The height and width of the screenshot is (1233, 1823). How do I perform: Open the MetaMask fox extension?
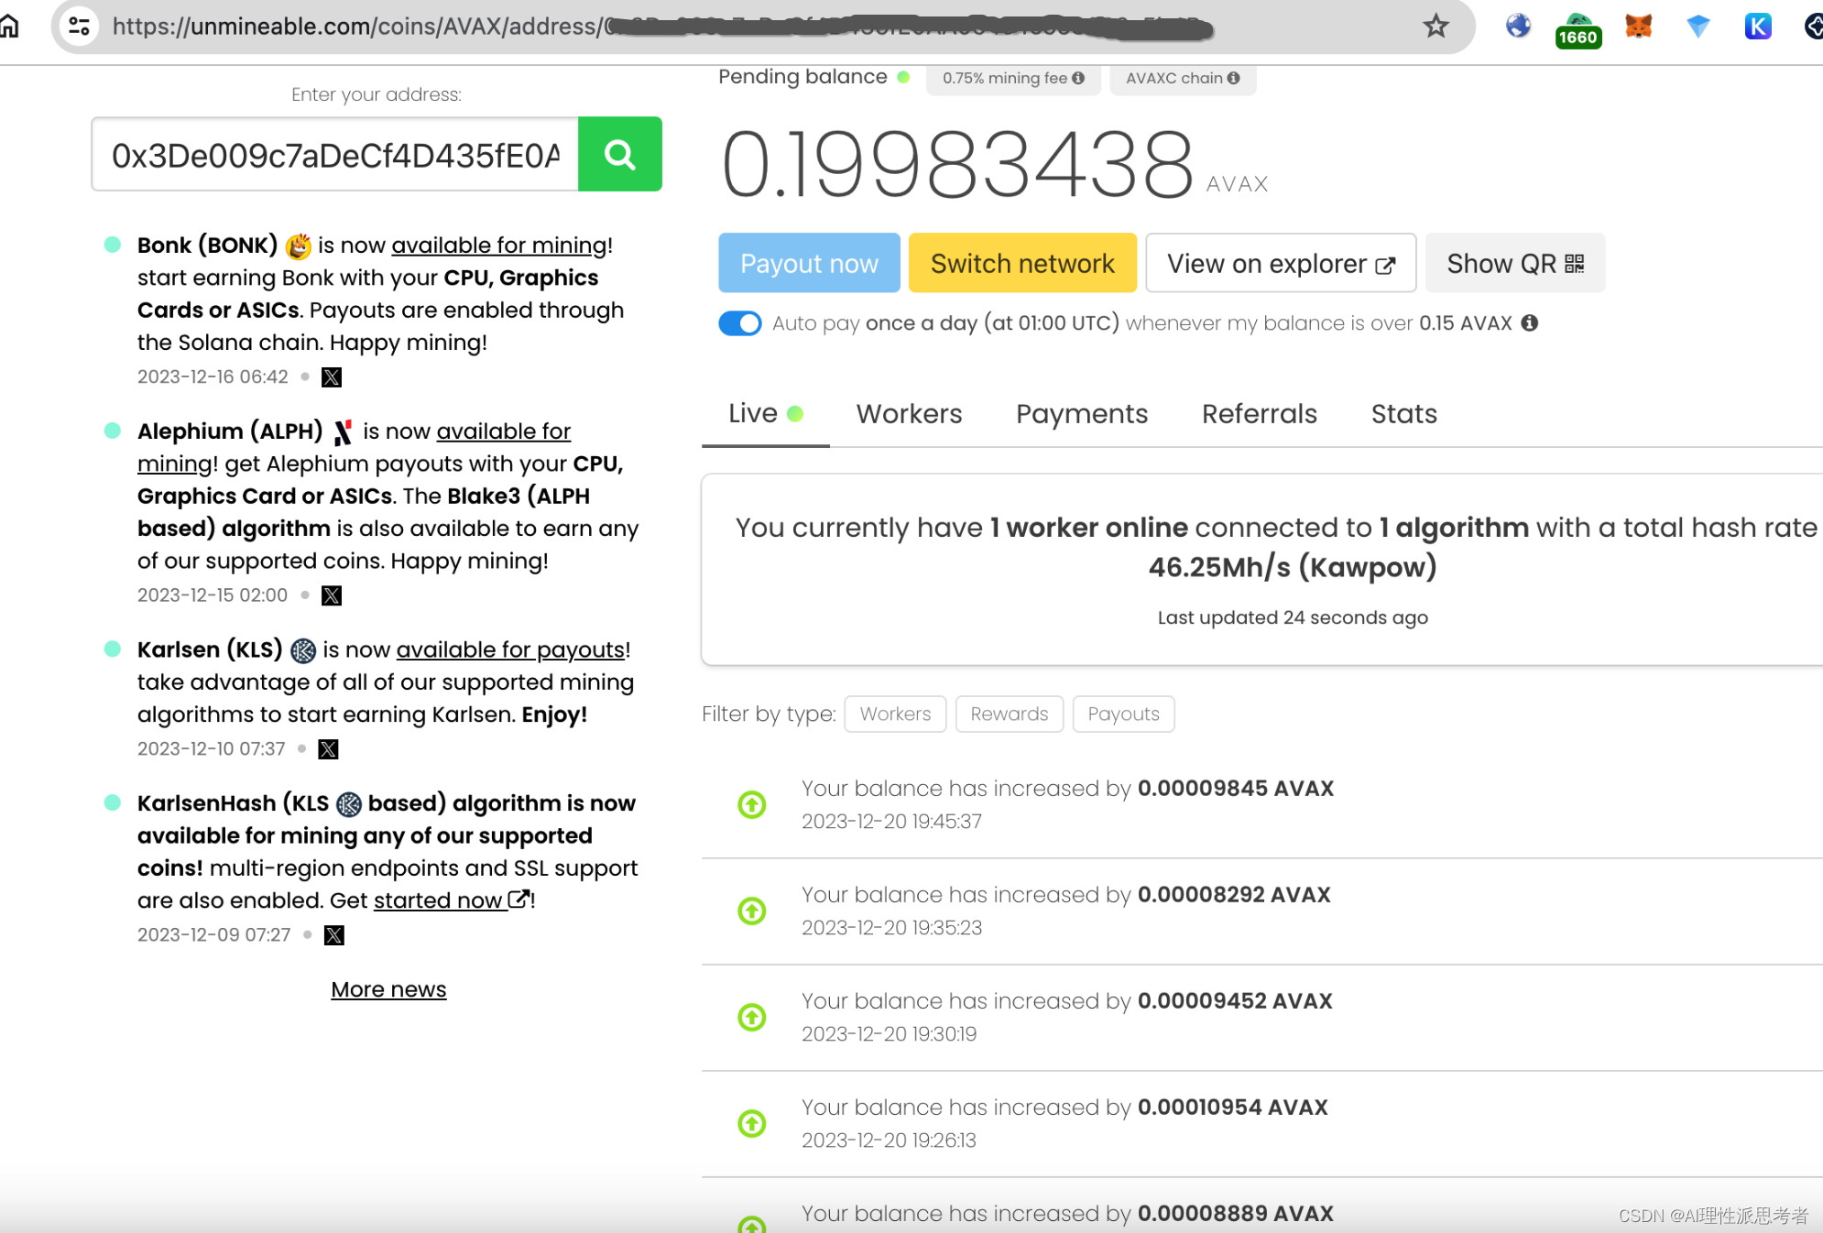[1638, 26]
